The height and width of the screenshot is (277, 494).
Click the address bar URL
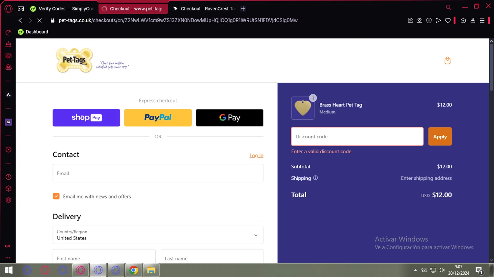click(x=178, y=20)
